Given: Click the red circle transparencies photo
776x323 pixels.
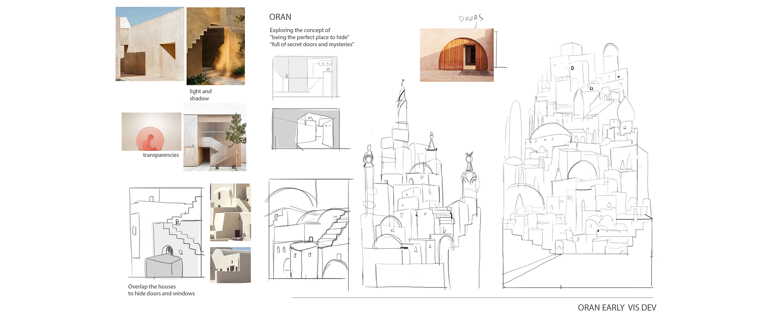Looking at the screenshot, I should (152, 132).
